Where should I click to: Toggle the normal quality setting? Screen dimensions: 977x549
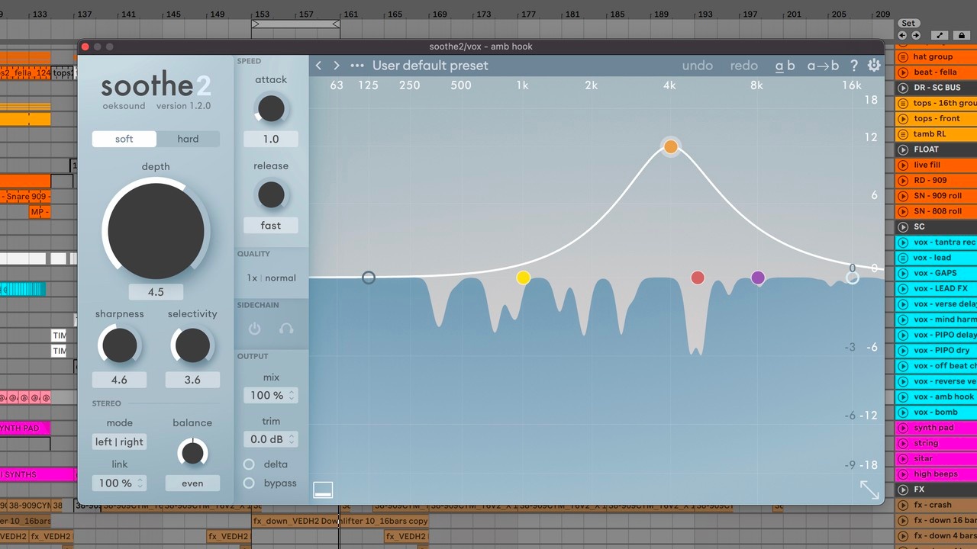pyautogui.click(x=281, y=278)
